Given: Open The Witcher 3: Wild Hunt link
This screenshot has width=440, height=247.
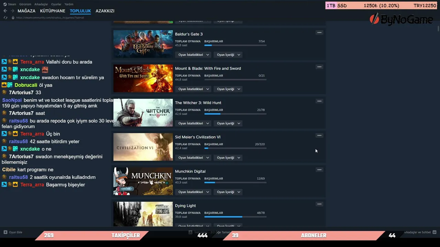Looking at the screenshot, I should click(x=198, y=103).
